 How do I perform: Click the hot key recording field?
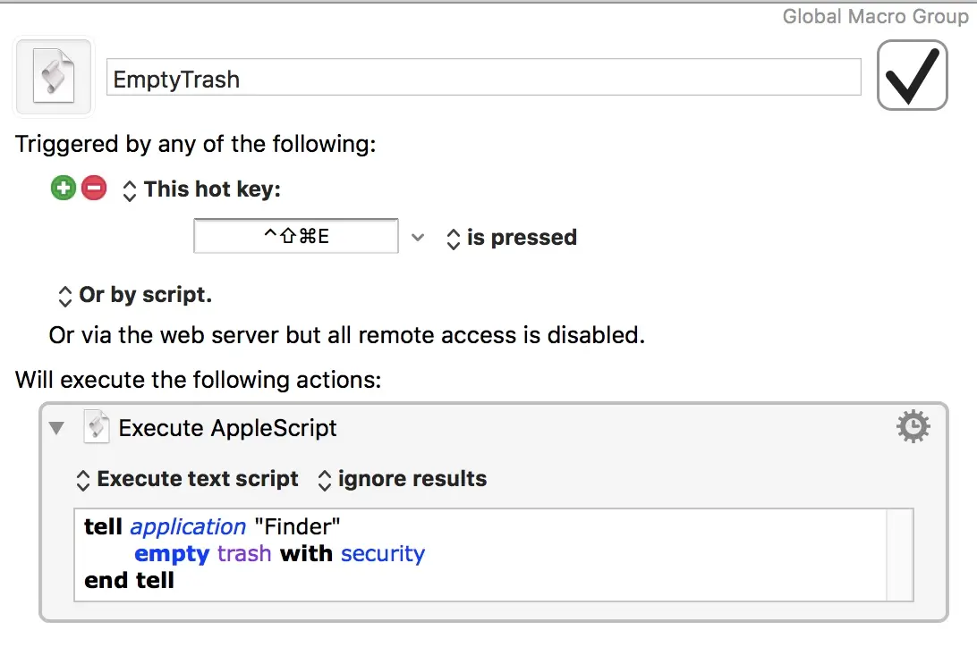pos(296,237)
